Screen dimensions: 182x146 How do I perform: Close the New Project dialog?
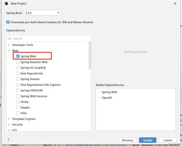(x=175, y=3)
